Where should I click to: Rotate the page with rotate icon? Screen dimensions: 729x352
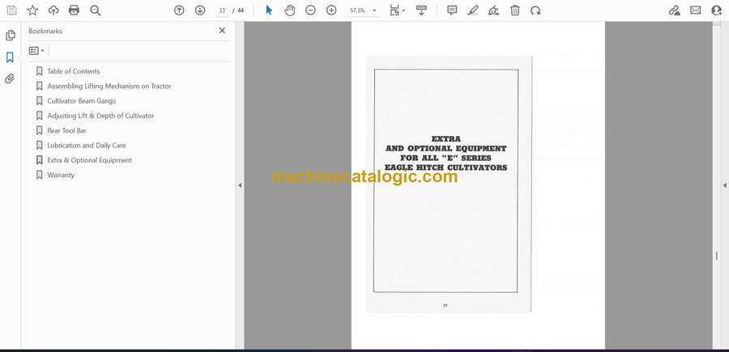(x=535, y=11)
